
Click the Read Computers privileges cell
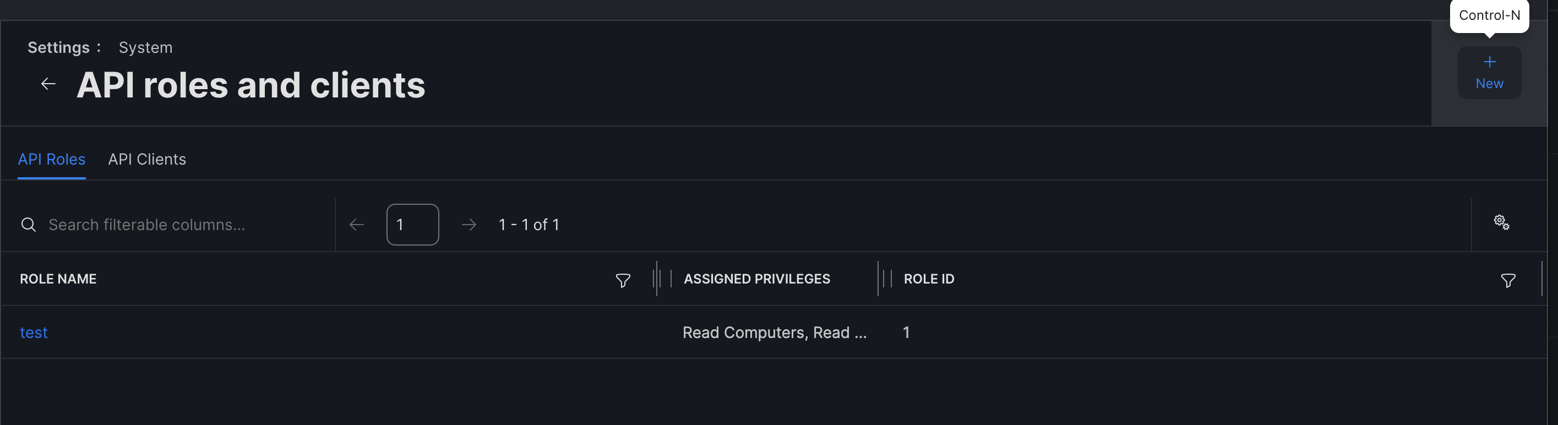(x=774, y=333)
